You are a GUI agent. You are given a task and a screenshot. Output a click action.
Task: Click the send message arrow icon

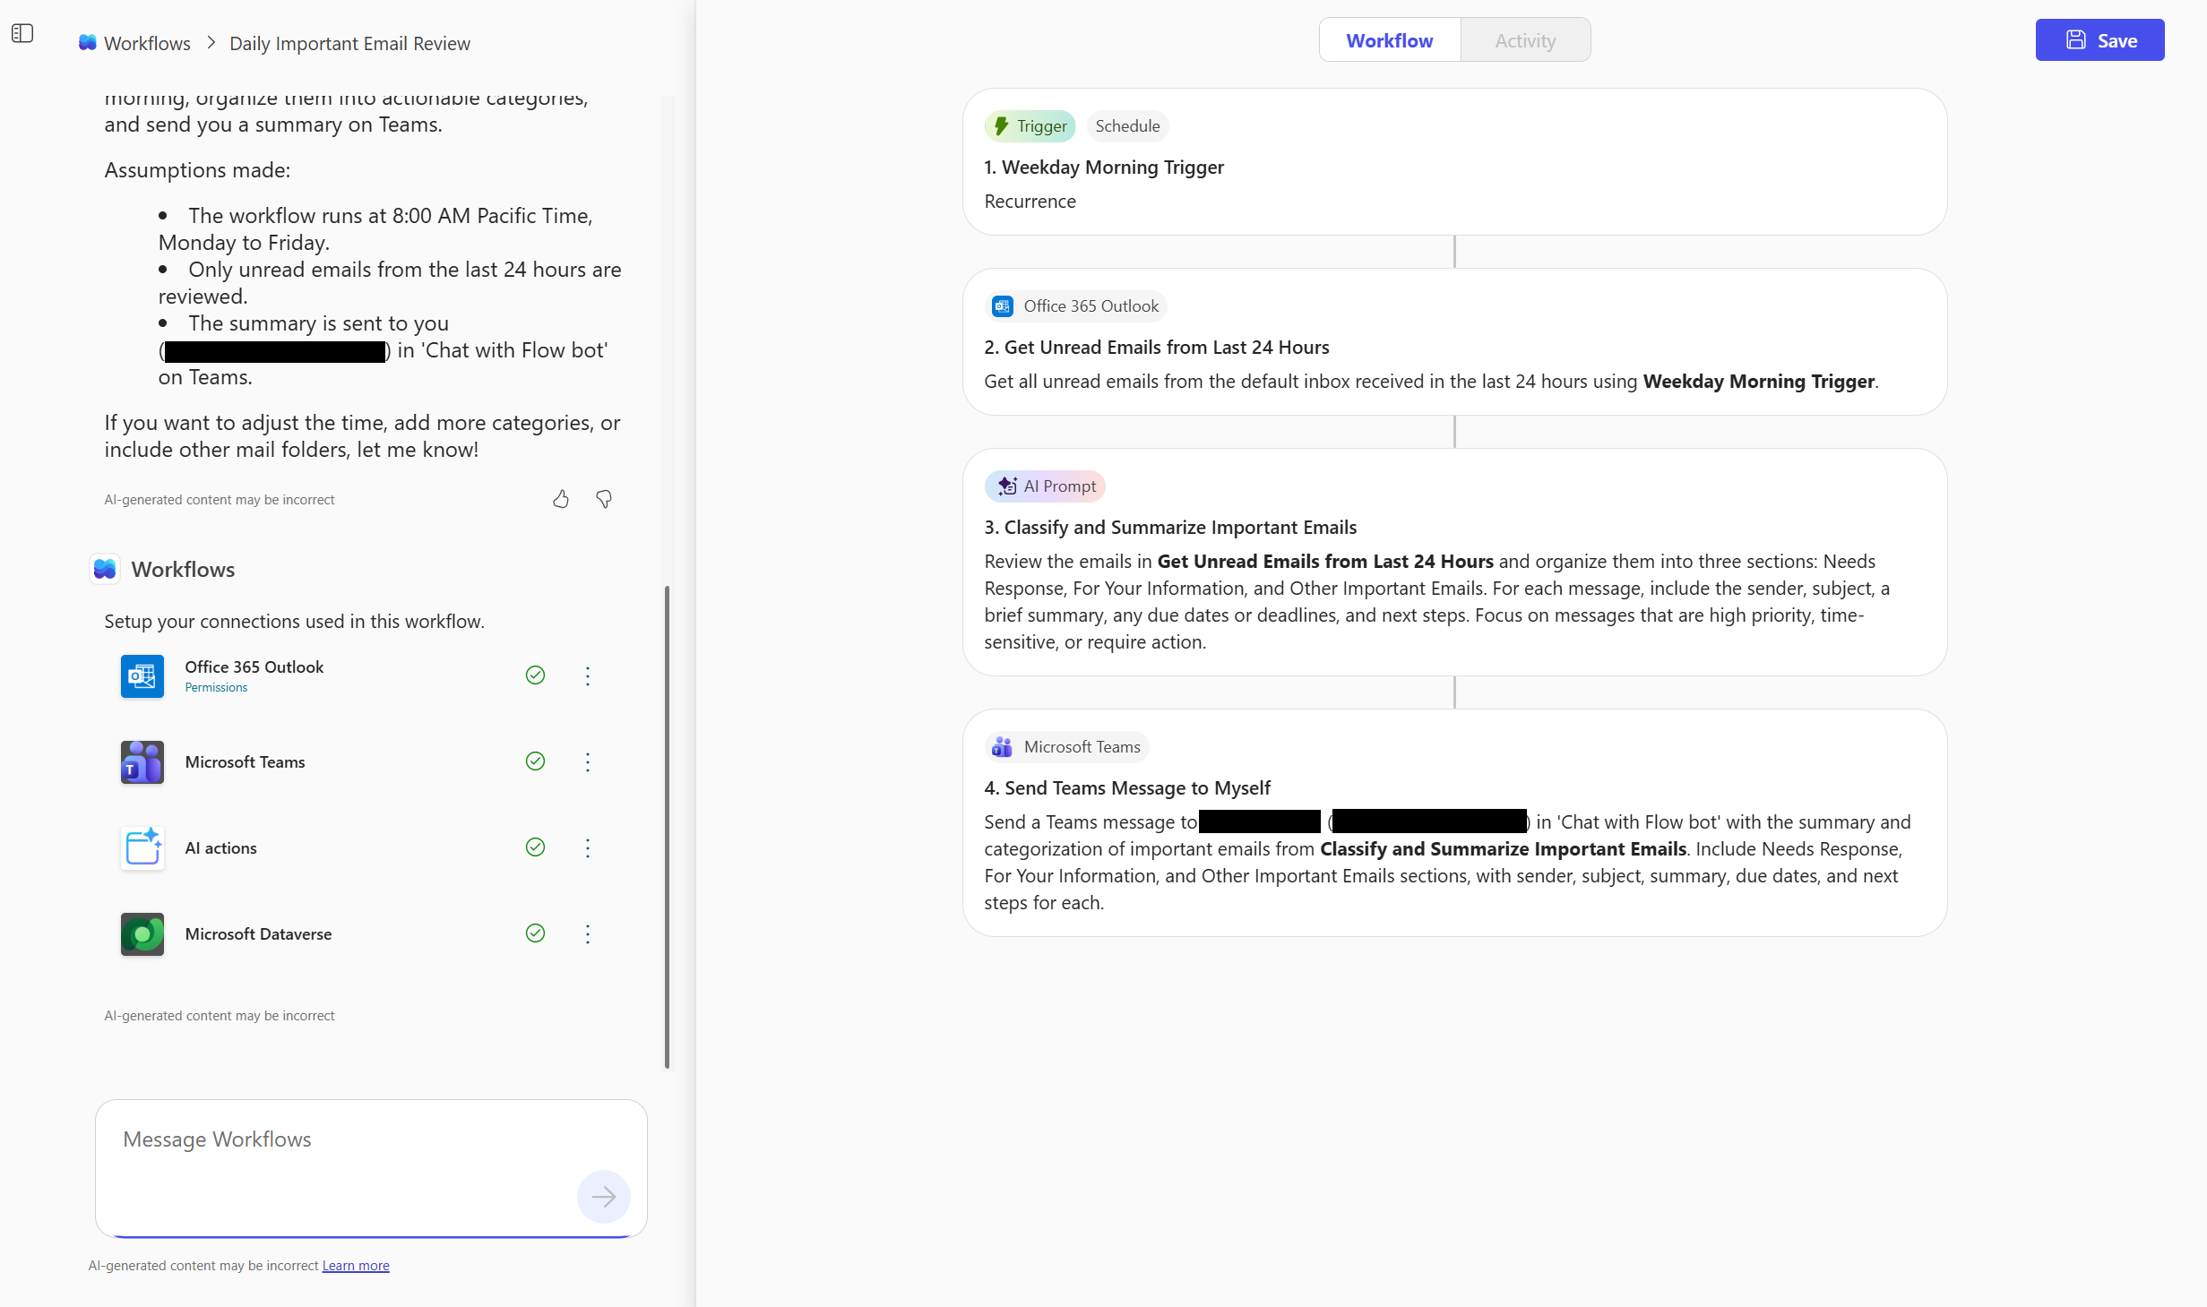click(x=603, y=1197)
